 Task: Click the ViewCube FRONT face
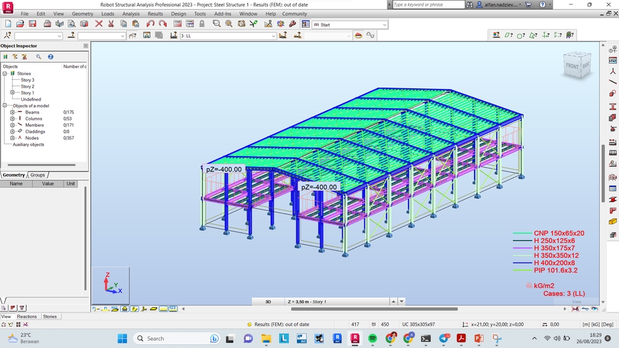[572, 66]
